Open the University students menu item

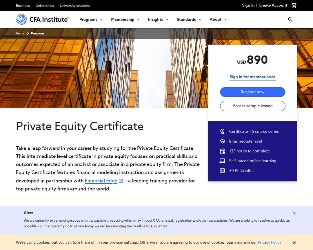pyautogui.click(x=75, y=5)
